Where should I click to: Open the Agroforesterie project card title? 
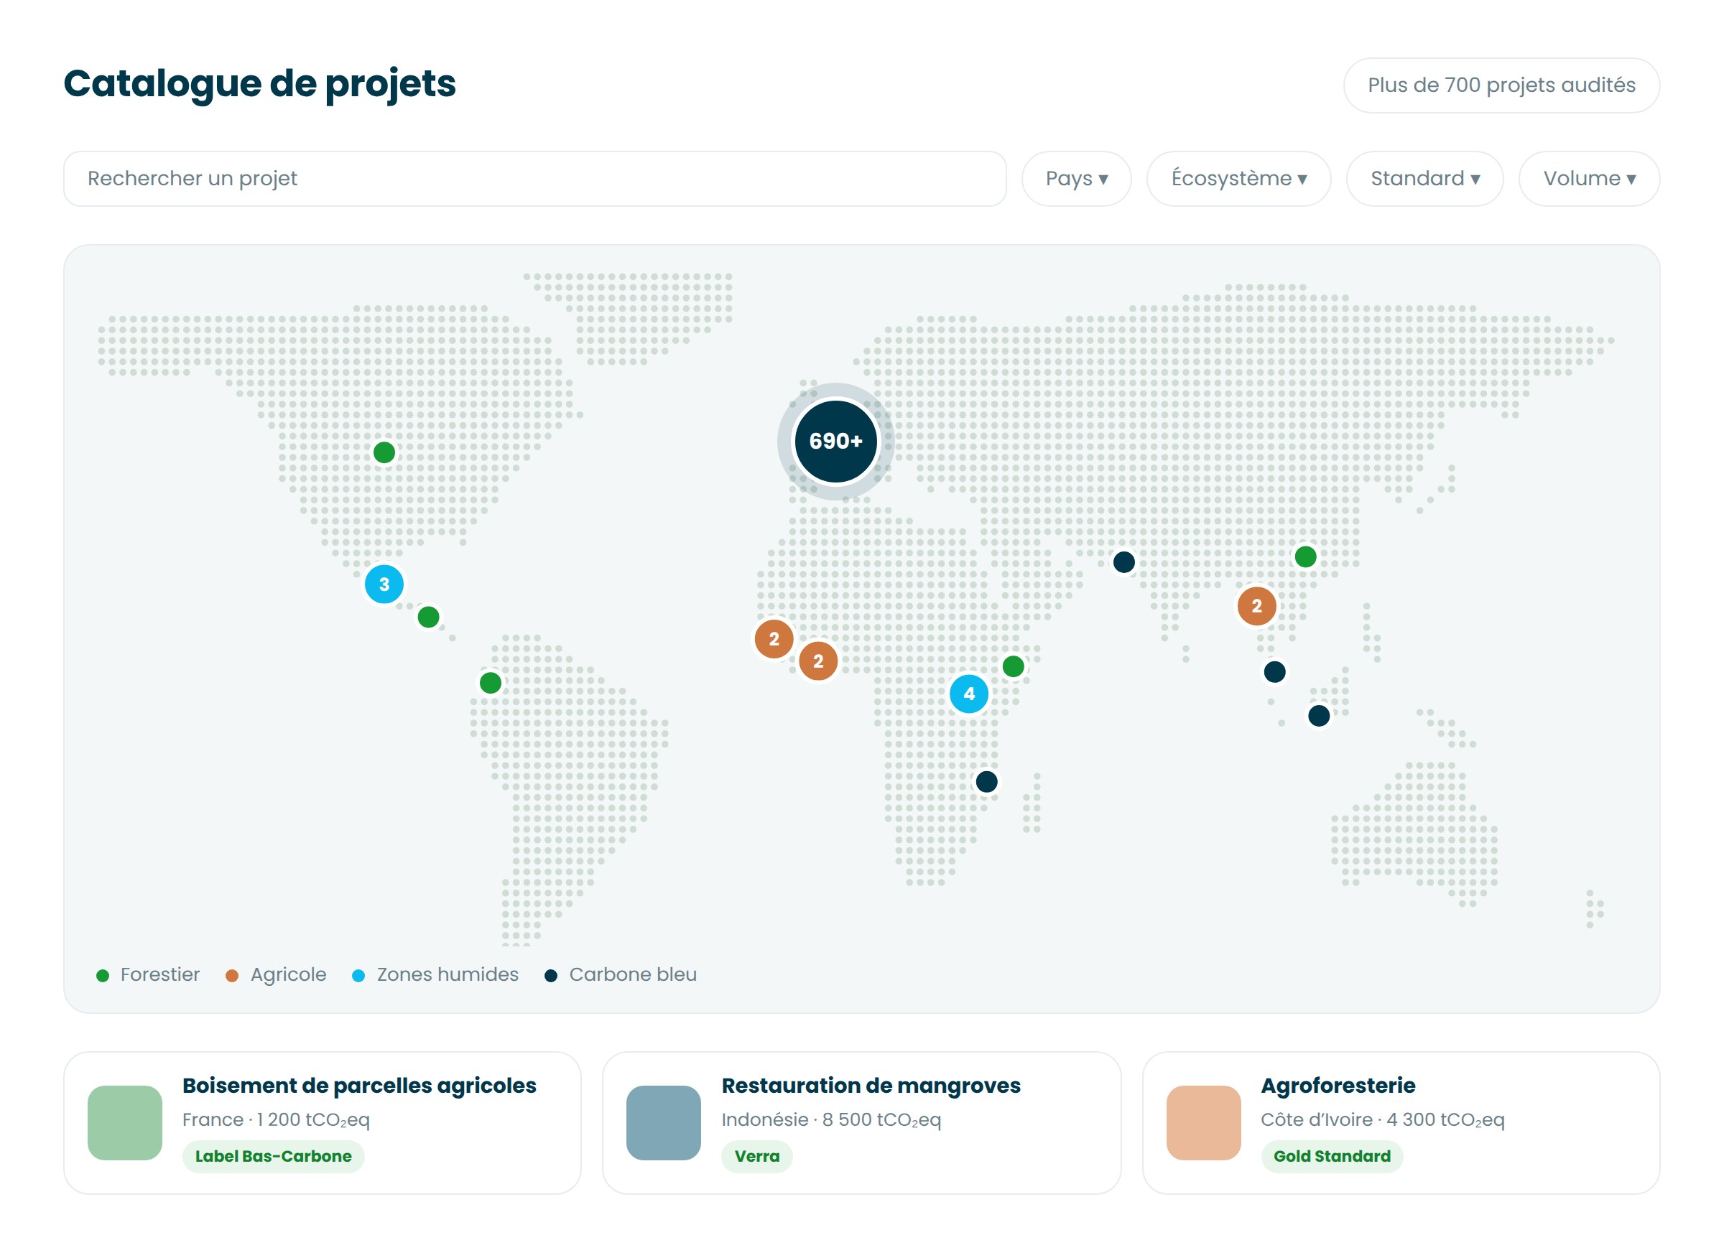pos(1338,1085)
